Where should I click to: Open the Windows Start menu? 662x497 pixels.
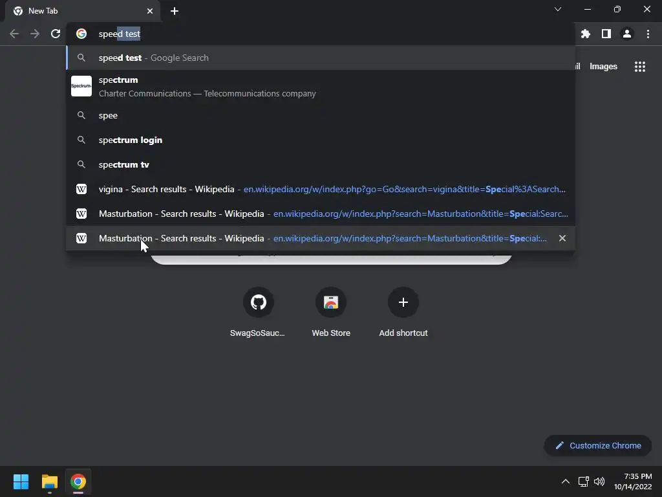pos(21,481)
